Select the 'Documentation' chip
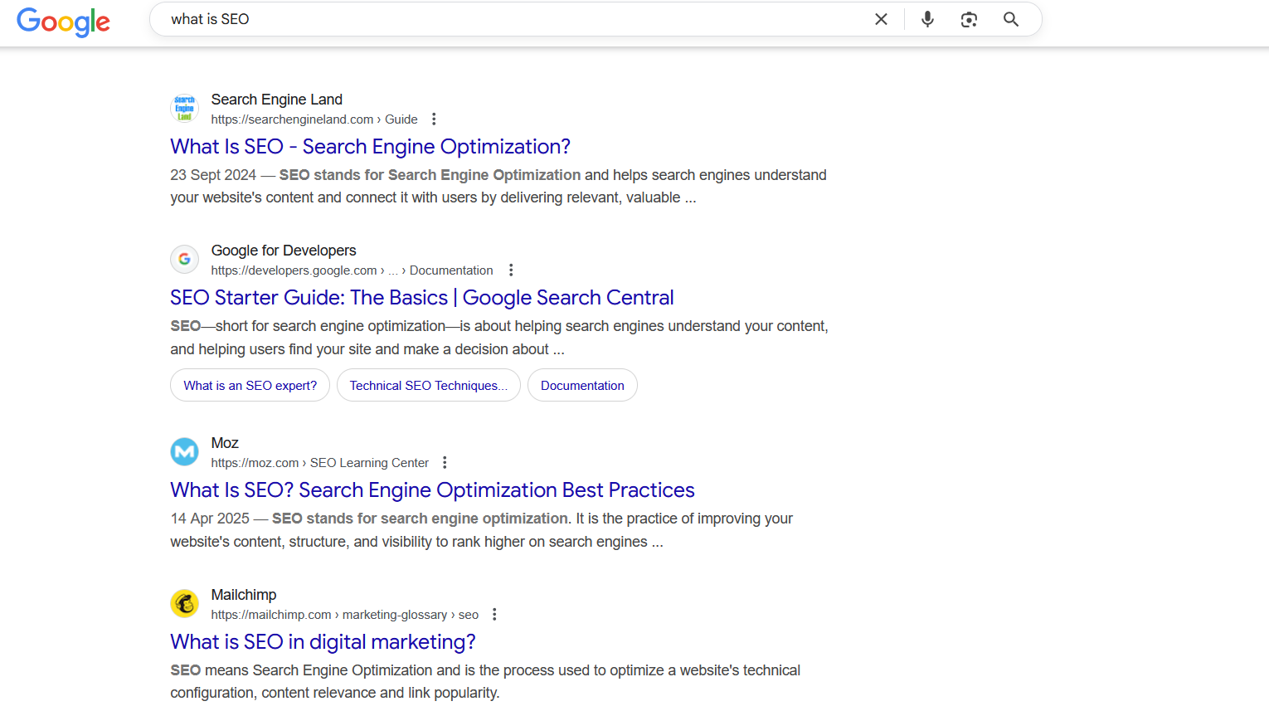The width and height of the screenshot is (1269, 711). tap(582, 386)
